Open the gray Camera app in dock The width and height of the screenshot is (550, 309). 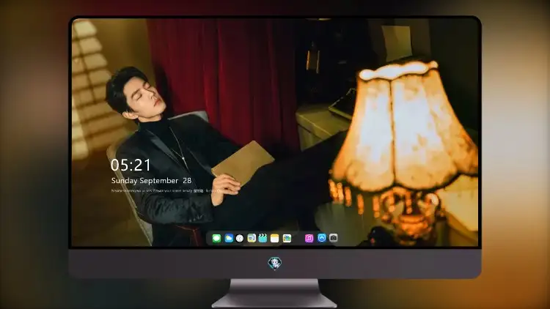pos(333,238)
